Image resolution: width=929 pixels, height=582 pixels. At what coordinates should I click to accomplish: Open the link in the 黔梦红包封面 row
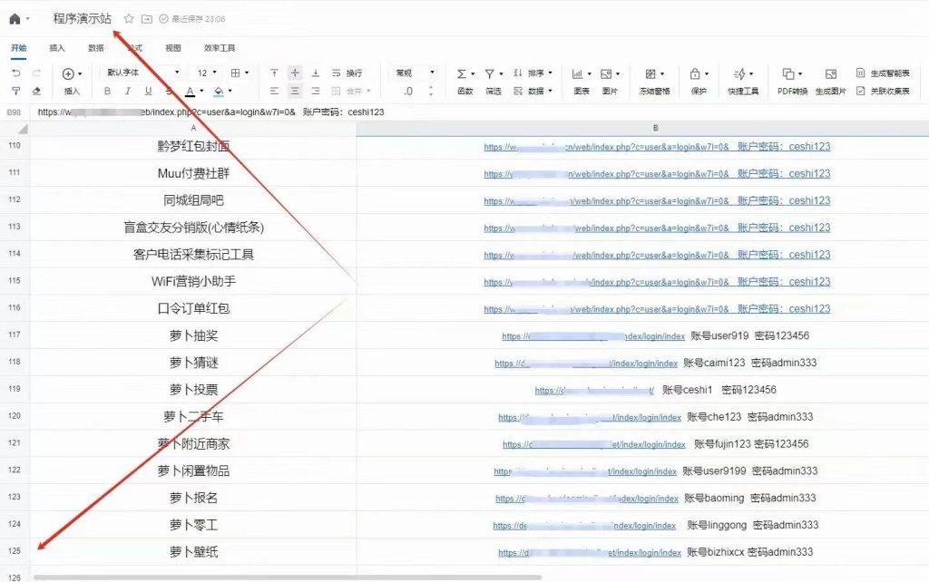point(657,147)
